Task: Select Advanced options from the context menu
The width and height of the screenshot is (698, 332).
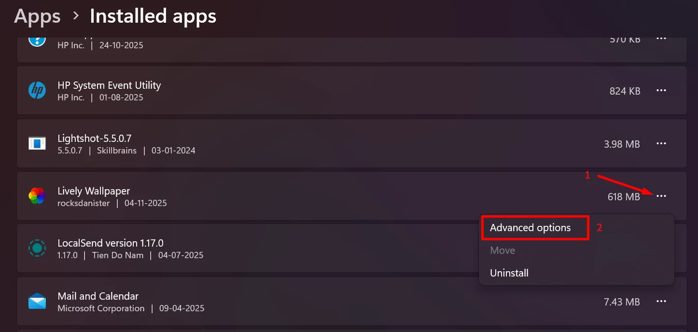Action: [x=531, y=227]
